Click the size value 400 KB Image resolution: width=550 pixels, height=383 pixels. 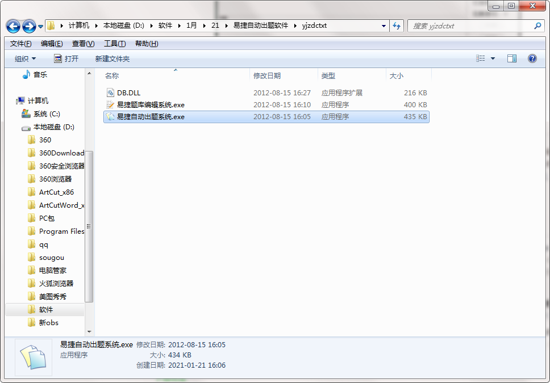(415, 105)
